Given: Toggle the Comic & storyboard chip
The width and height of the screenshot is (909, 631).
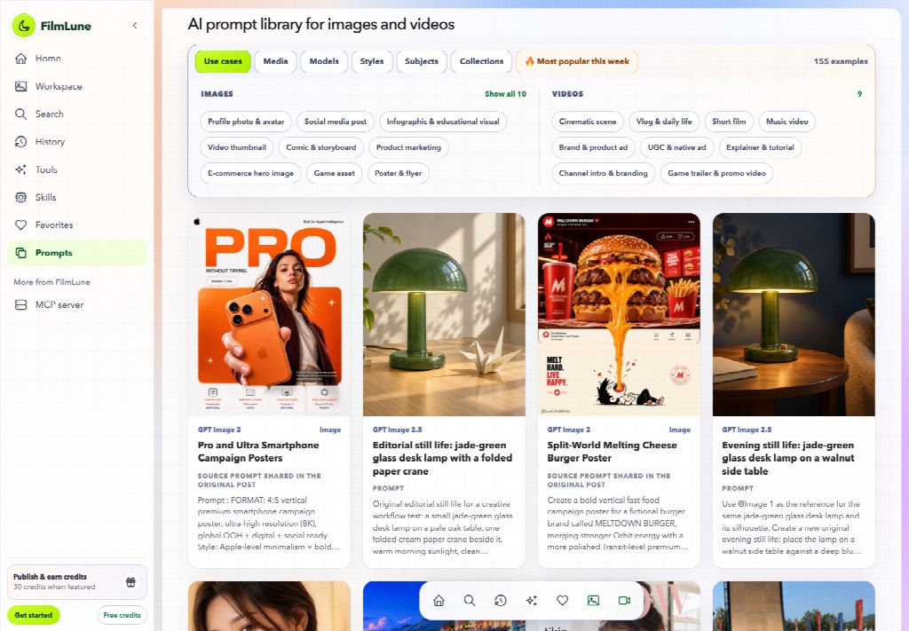Looking at the screenshot, I should point(321,147).
